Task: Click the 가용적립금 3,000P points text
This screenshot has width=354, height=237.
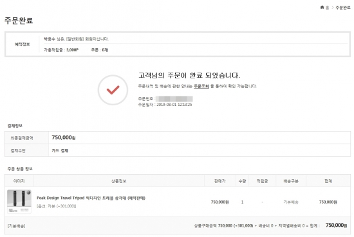Action: [61, 50]
